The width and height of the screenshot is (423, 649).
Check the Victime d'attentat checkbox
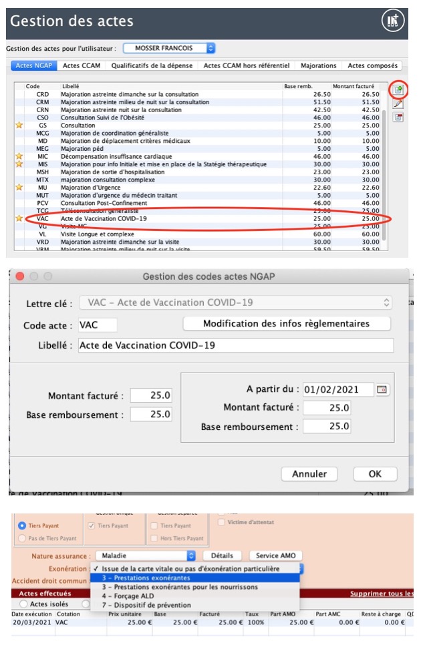tap(221, 522)
